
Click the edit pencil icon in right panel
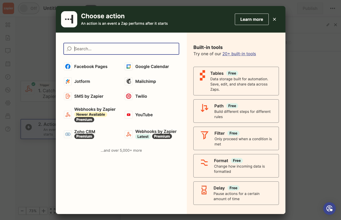(328, 25)
